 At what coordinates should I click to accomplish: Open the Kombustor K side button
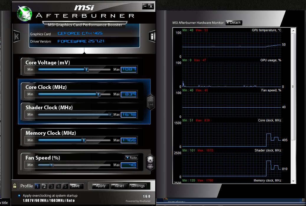[x=17, y=37]
